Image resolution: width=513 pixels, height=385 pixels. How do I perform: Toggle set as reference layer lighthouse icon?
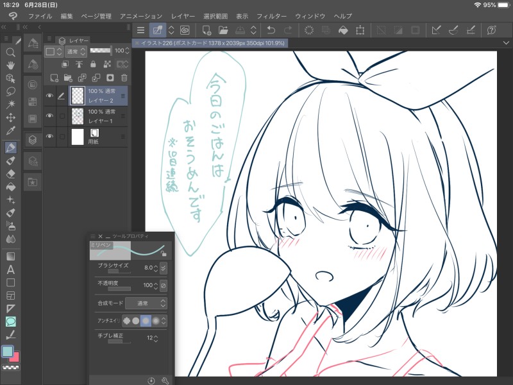(x=79, y=64)
